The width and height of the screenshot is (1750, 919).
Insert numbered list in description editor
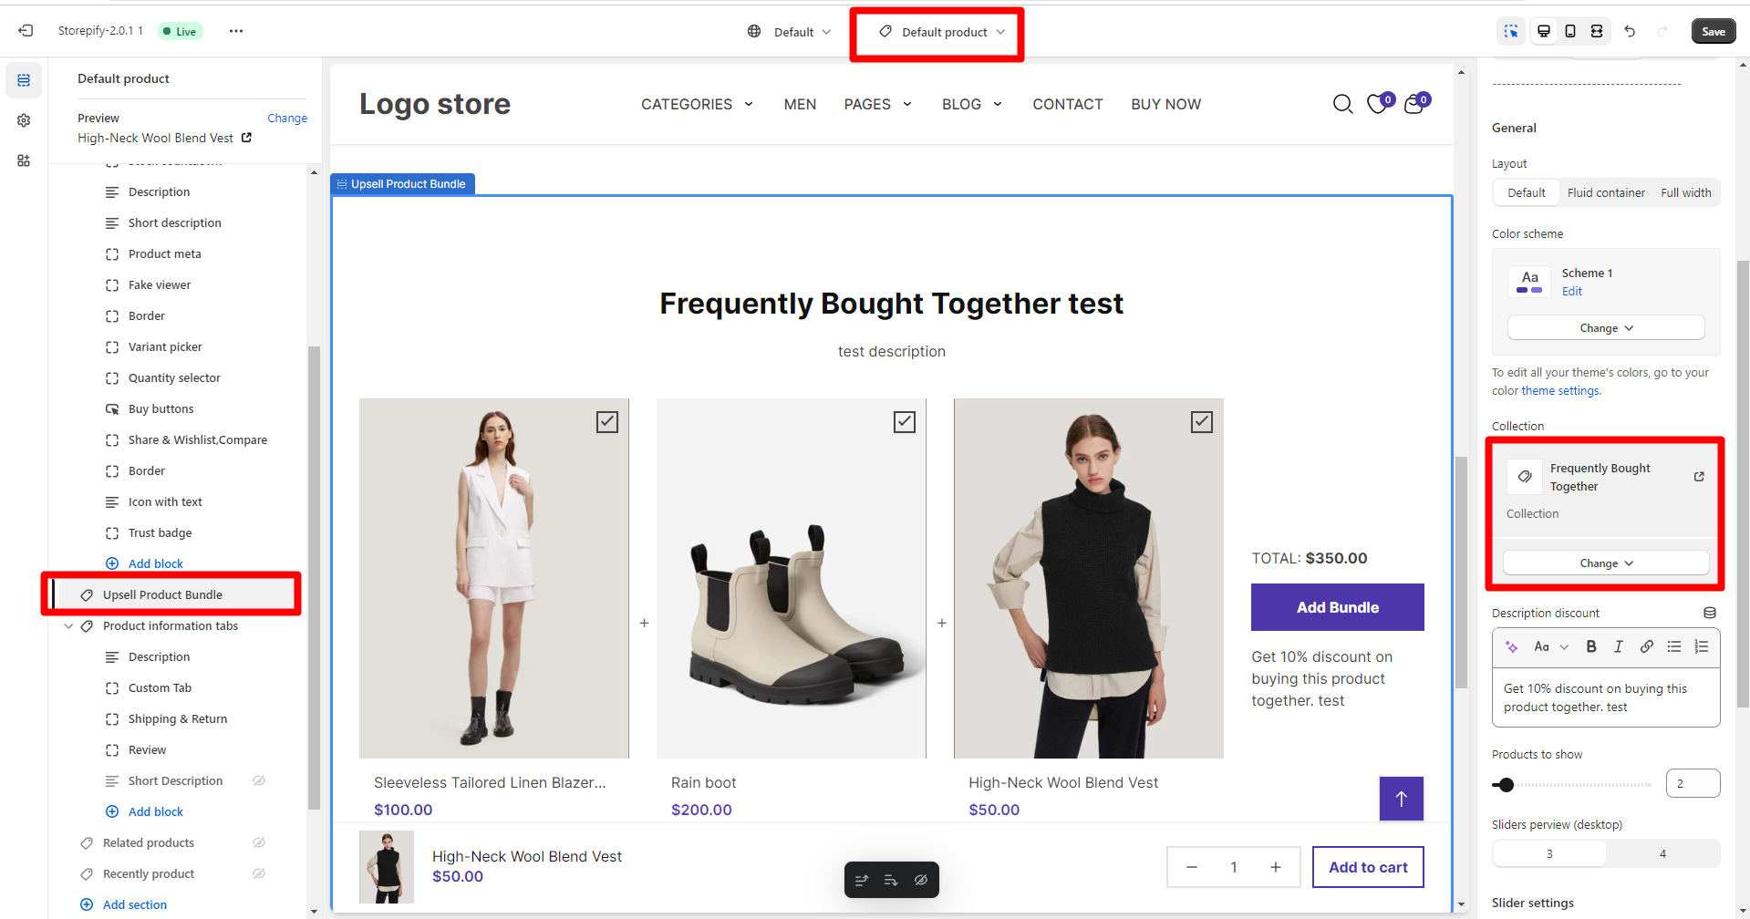[x=1702, y=646]
